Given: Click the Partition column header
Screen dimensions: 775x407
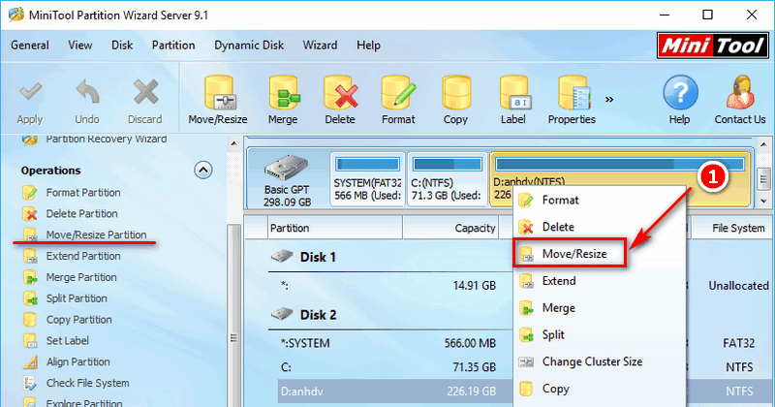Looking at the screenshot, I should pos(335,228).
